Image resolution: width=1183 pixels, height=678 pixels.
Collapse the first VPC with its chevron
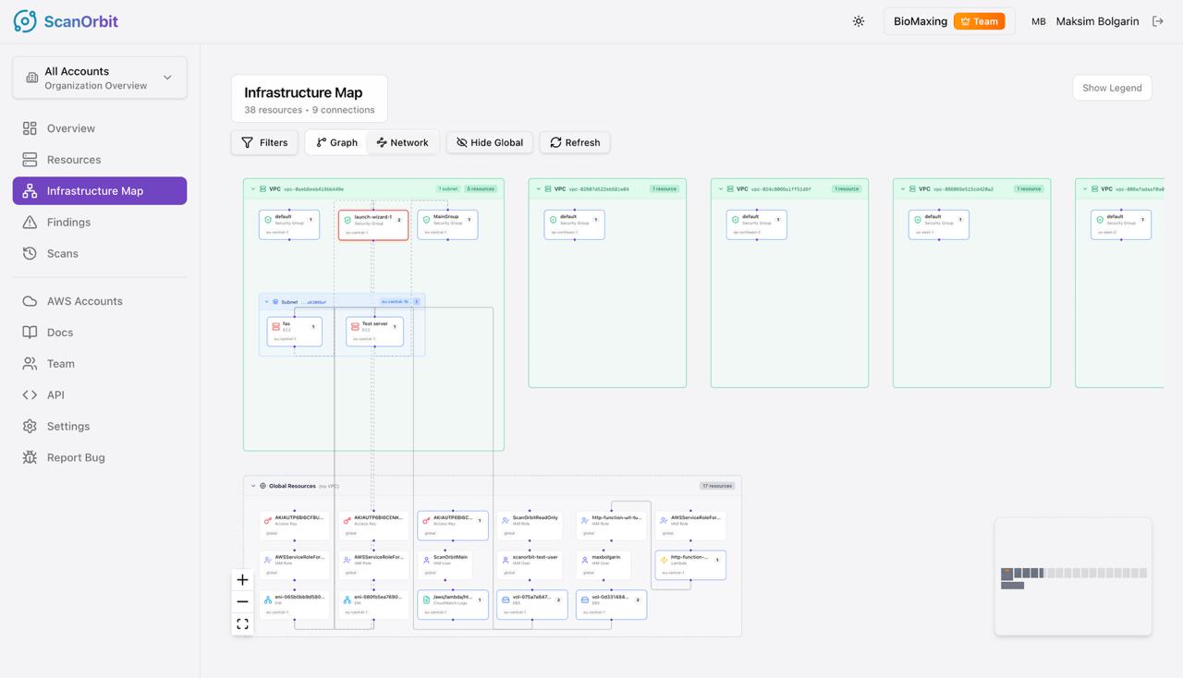(x=251, y=188)
